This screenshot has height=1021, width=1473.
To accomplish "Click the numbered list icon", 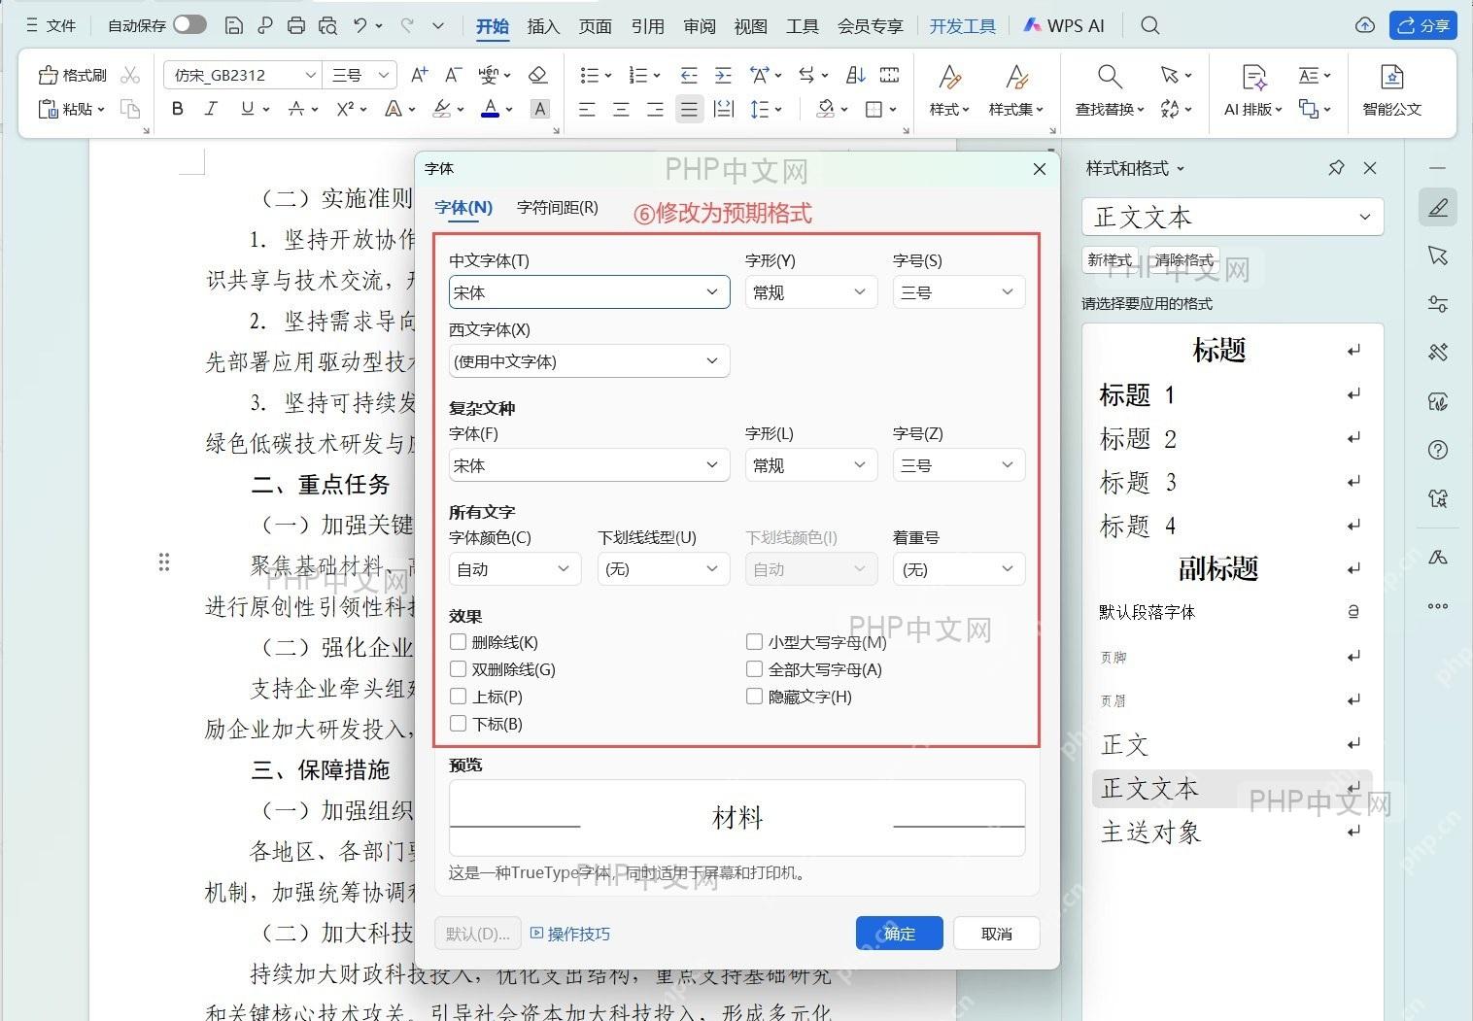I will coord(638,75).
